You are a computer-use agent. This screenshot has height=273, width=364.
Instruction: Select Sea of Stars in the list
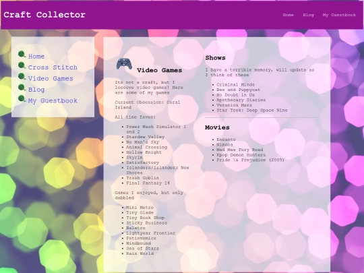coord(142,248)
